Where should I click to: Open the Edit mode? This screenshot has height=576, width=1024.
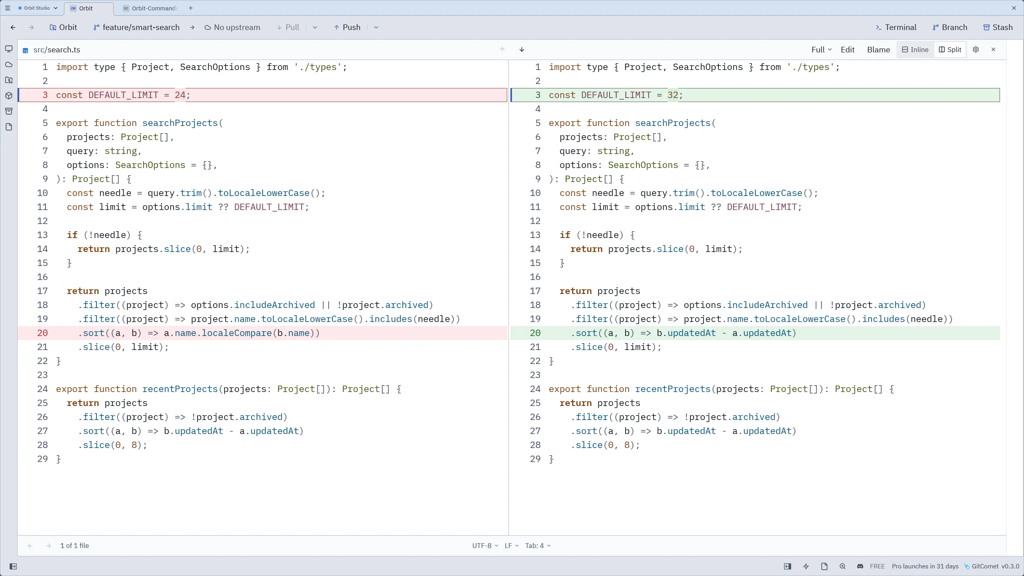coord(848,50)
